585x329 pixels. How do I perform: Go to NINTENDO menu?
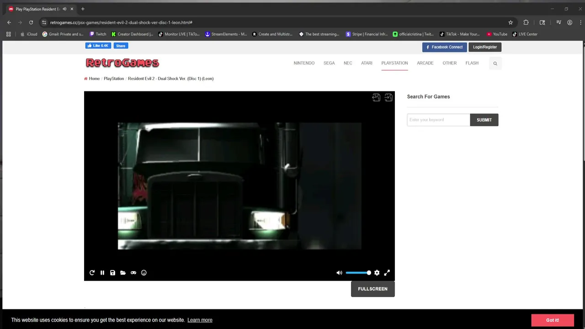pos(304,63)
